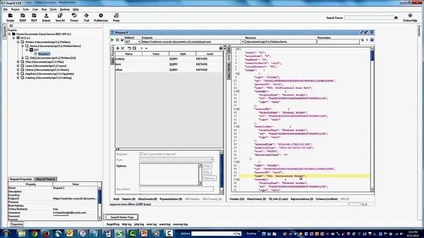Open iTunes from the taskbar
The image size is (424, 238).
[83, 233]
